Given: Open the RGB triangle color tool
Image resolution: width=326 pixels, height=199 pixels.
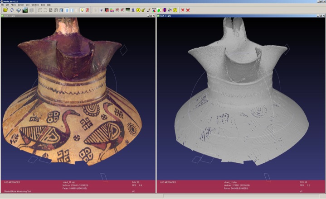Looking at the screenshot, I should (x=154, y=10).
